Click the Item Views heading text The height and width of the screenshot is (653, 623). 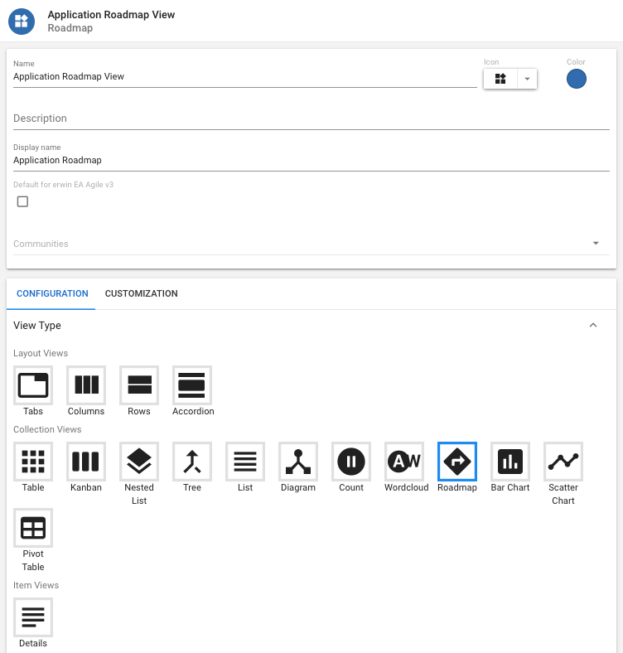click(x=36, y=585)
